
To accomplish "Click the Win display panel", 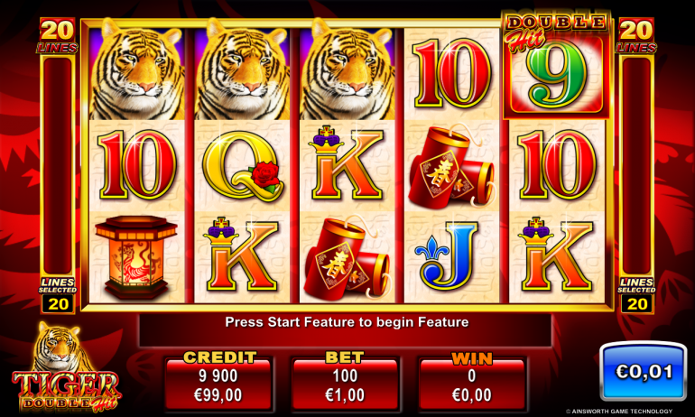I will [471, 380].
